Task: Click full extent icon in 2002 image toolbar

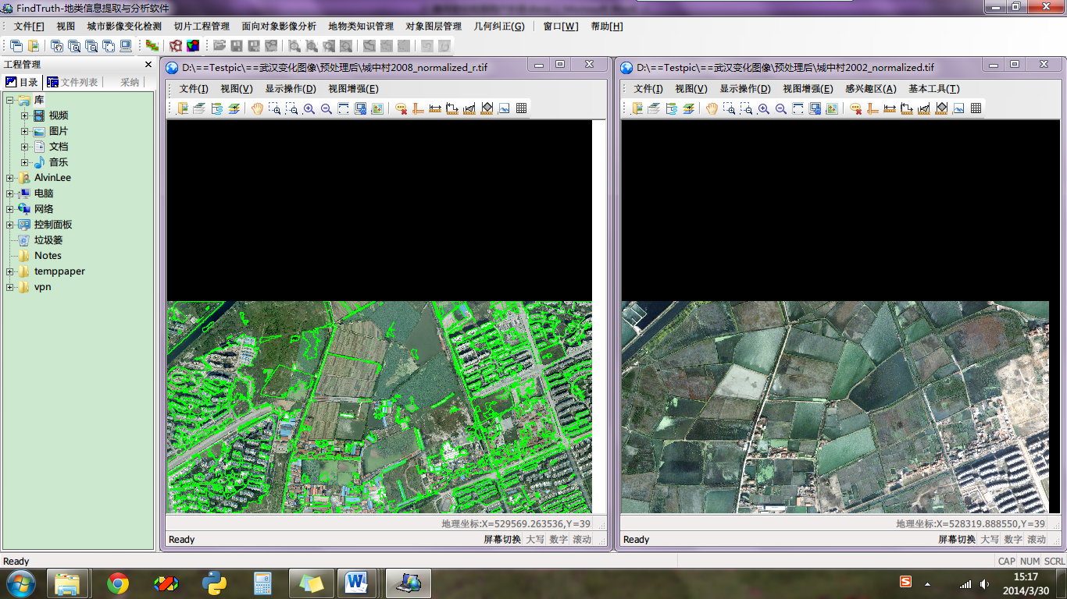Action: pos(798,108)
